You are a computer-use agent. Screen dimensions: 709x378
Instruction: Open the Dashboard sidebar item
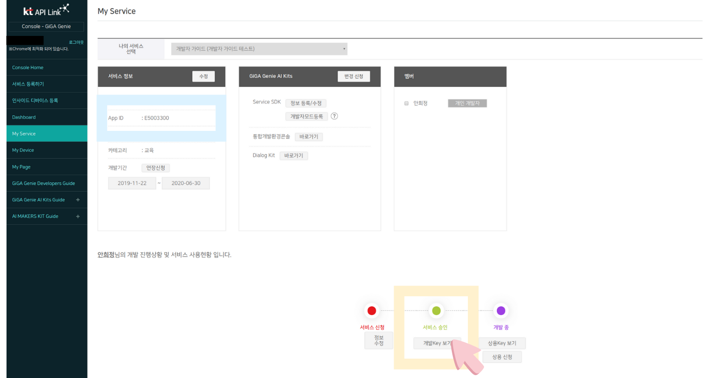click(47, 117)
